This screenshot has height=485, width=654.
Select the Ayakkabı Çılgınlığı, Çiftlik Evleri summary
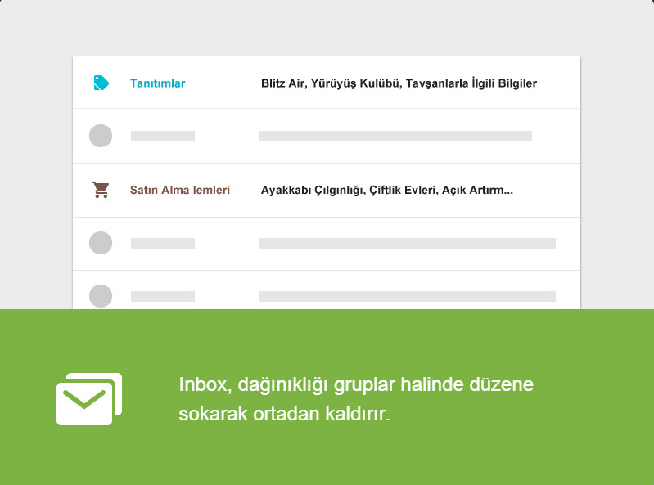(x=387, y=190)
